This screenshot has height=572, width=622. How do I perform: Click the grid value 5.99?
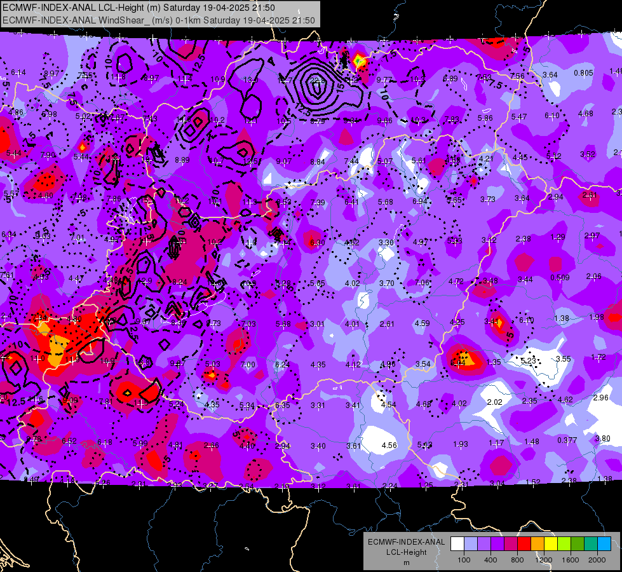[140, 444]
